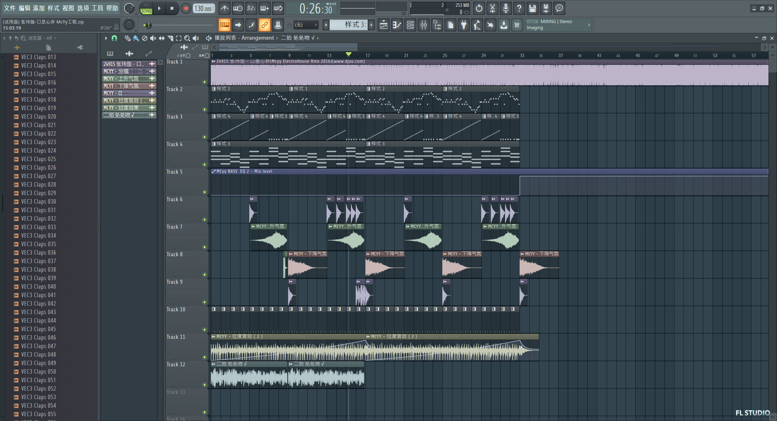Toggle the playlist snap magnet icon
The height and width of the screenshot is (421, 777).
(114, 38)
